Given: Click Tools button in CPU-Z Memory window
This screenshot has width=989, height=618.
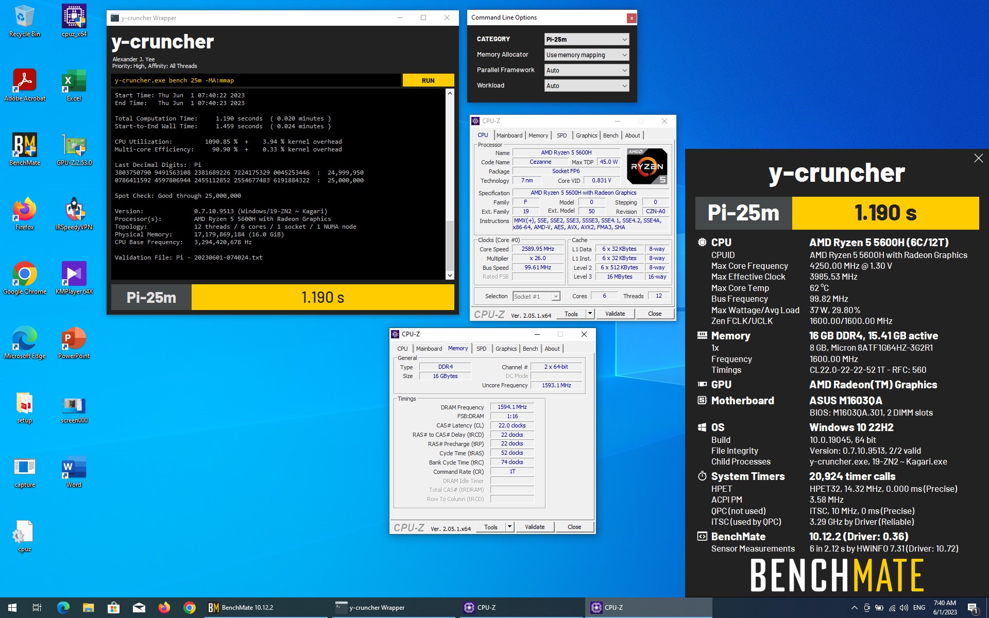Looking at the screenshot, I should pos(491,527).
